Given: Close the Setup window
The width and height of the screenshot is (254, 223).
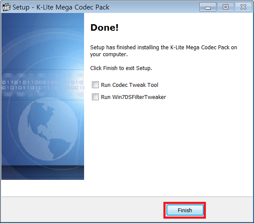Looking at the screenshot, I should click(x=243, y=7).
